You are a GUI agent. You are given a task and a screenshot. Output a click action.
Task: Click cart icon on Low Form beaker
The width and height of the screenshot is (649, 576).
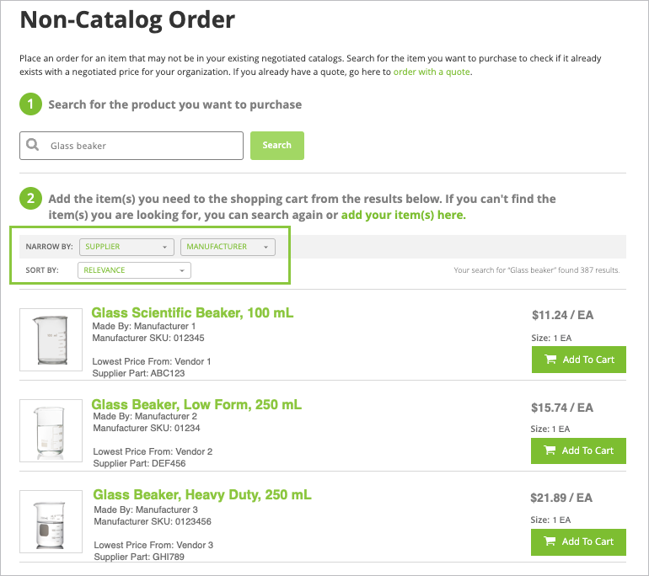(x=550, y=451)
